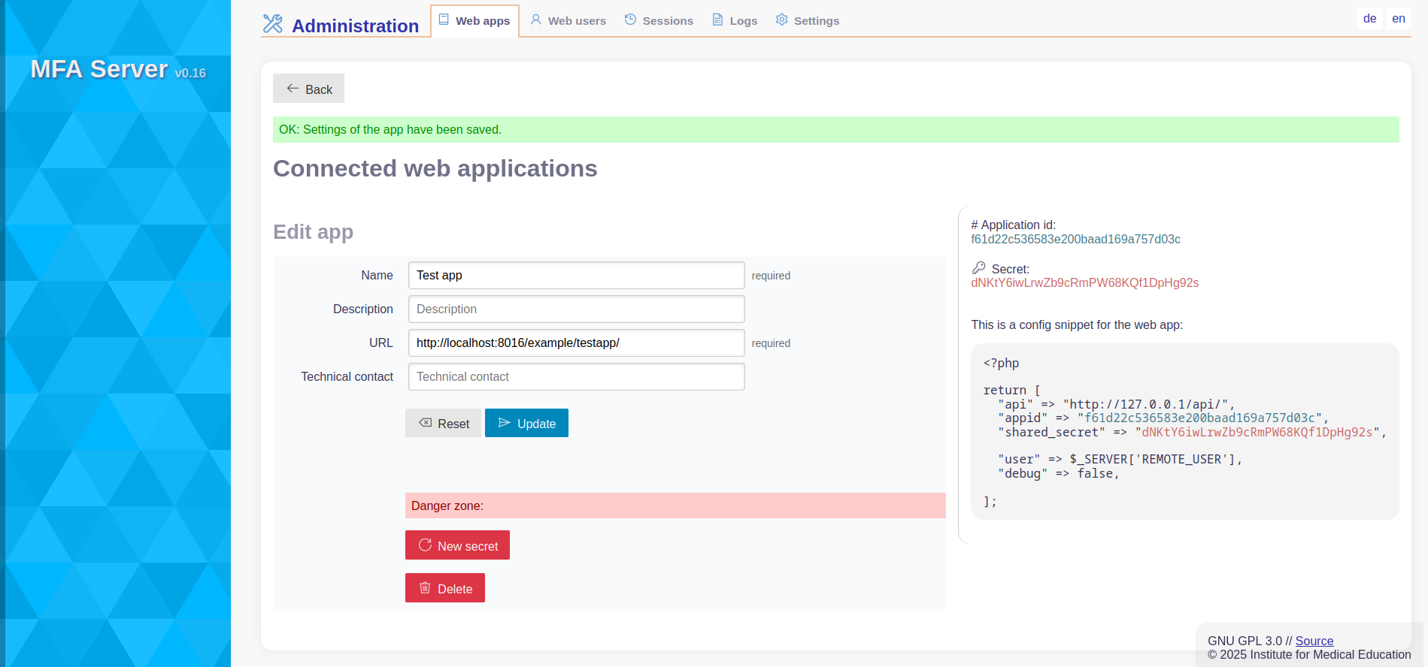Image resolution: width=1428 pixels, height=667 pixels.
Task: Click the Settings gear icon
Action: tap(782, 20)
